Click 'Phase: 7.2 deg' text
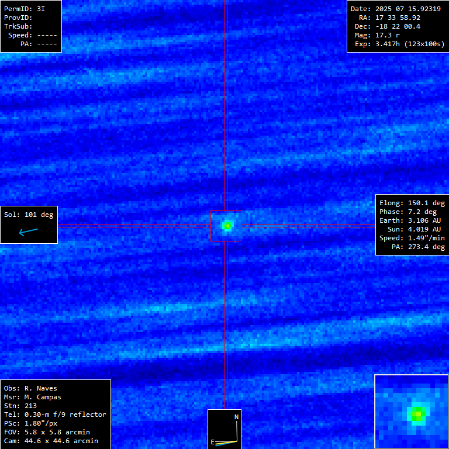The height and width of the screenshot is (449, 449). (x=408, y=212)
